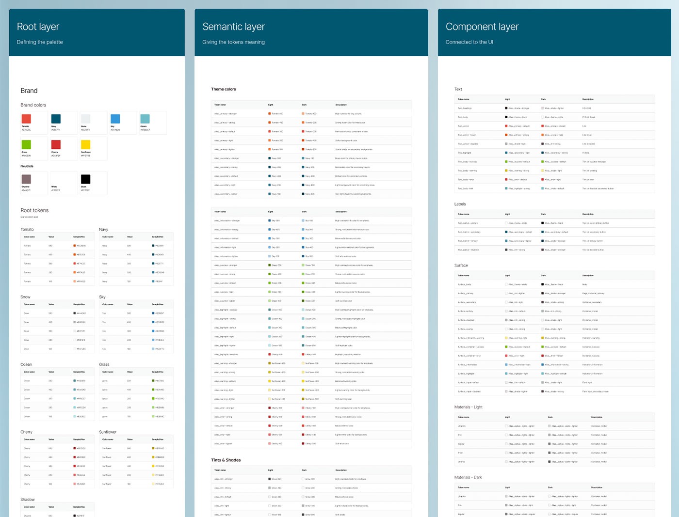Click the Cherry chip beside Alias_error--strong token

click(x=269, y=416)
